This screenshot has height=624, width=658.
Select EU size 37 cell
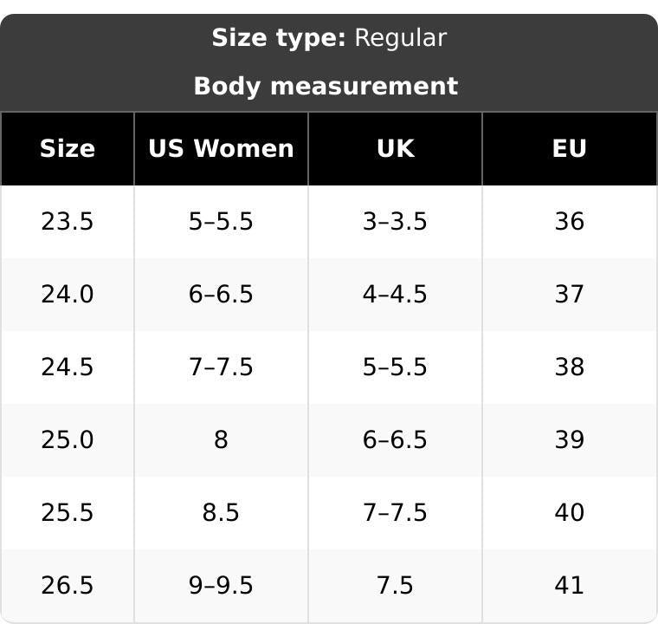[570, 294]
